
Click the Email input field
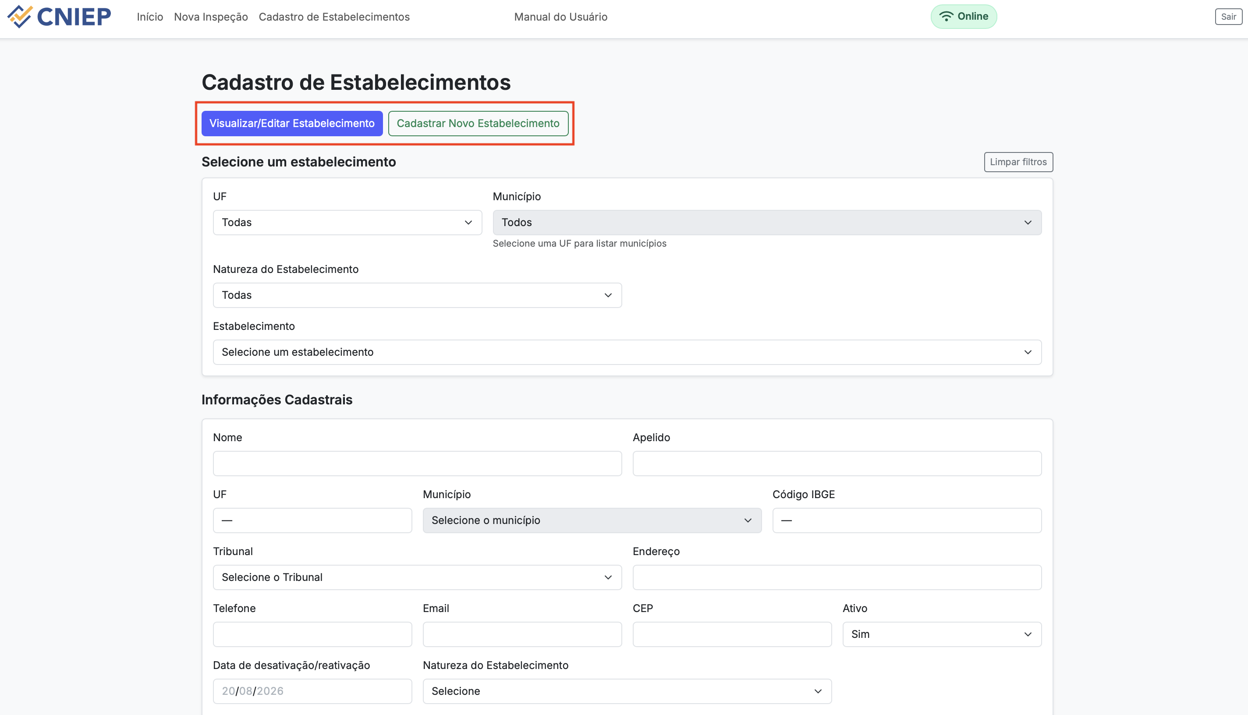point(522,634)
